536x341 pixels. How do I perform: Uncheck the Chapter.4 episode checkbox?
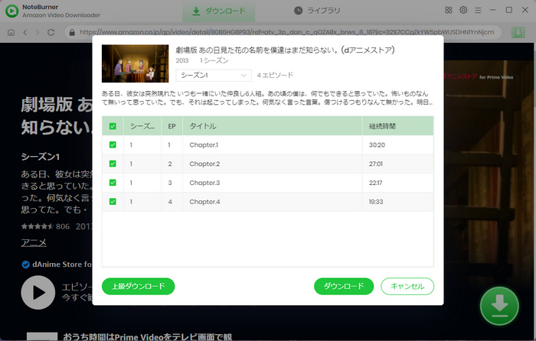pos(113,202)
